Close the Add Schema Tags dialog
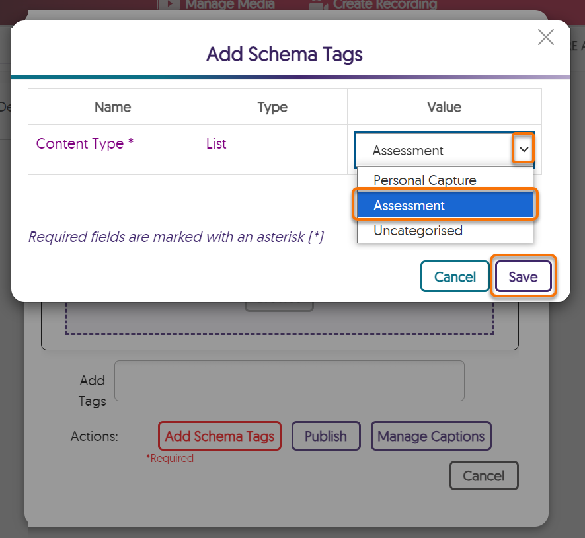Screen dimensions: 585x538 pos(546,38)
